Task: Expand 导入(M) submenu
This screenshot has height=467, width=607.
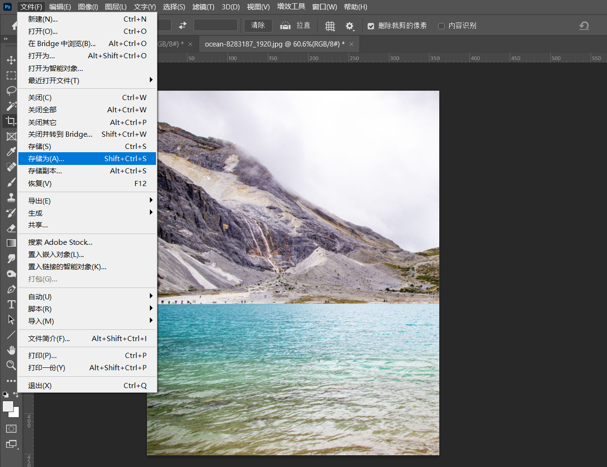Action: [x=87, y=321]
